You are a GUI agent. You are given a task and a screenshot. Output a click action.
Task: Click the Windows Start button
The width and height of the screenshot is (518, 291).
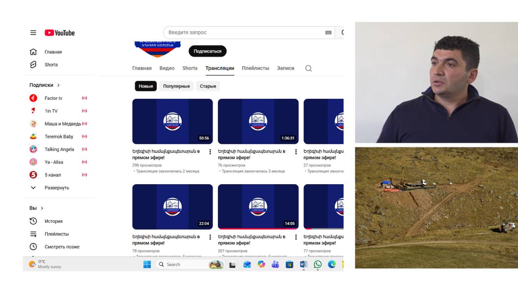(x=147, y=265)
